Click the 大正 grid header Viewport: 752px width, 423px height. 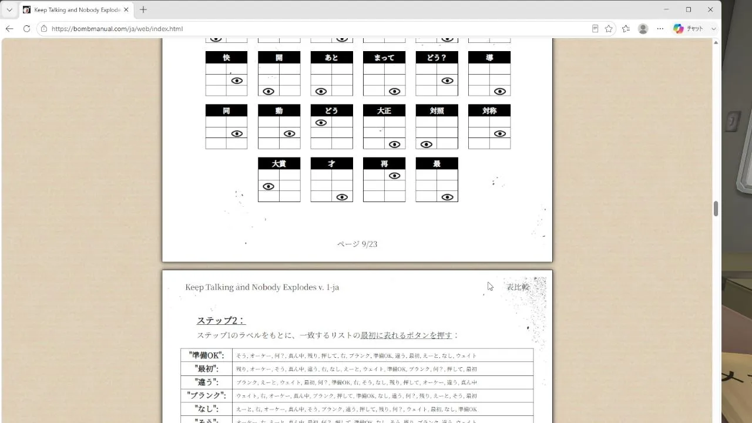coord(384,110)
